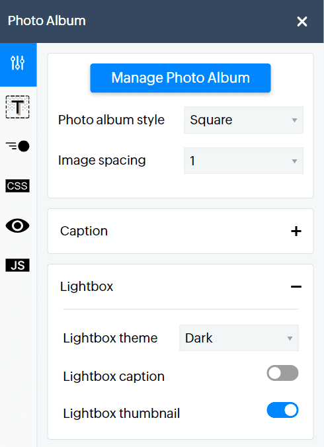The image size is (324, 447).
Task: Select the text style T icon
Action: 17,107
